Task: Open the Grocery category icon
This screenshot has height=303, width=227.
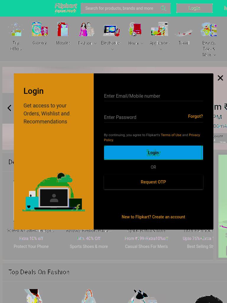Action: coord(40,29)
